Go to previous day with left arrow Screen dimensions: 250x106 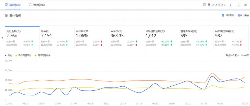click(x=230, y=5)
